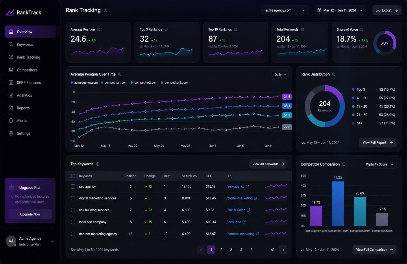The image size is (407, 264).
Task: Open the acmeagency.com domain dropdown
Action: click(x=285, y=10)
